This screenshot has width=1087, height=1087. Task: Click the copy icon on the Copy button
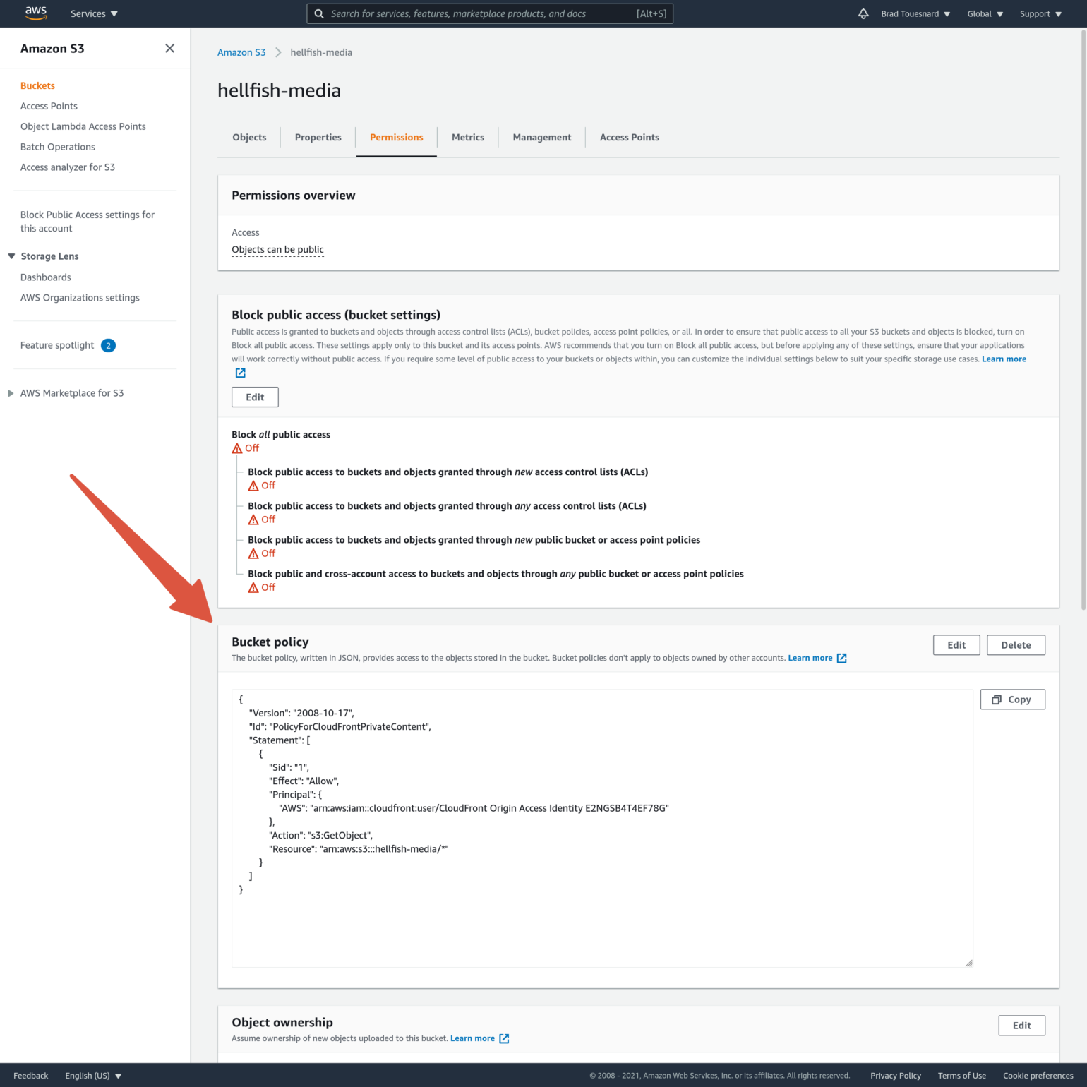click(995, 699)
